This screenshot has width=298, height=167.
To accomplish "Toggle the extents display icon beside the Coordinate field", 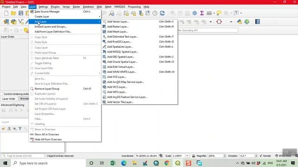I will click(x=161, y=156).
